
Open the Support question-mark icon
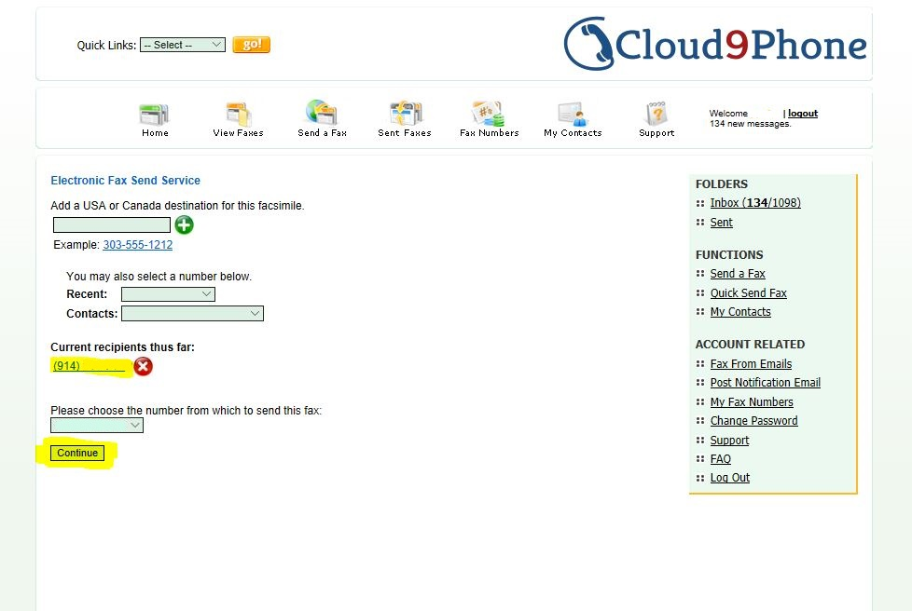pyautogui.click(x=656, y=113)
